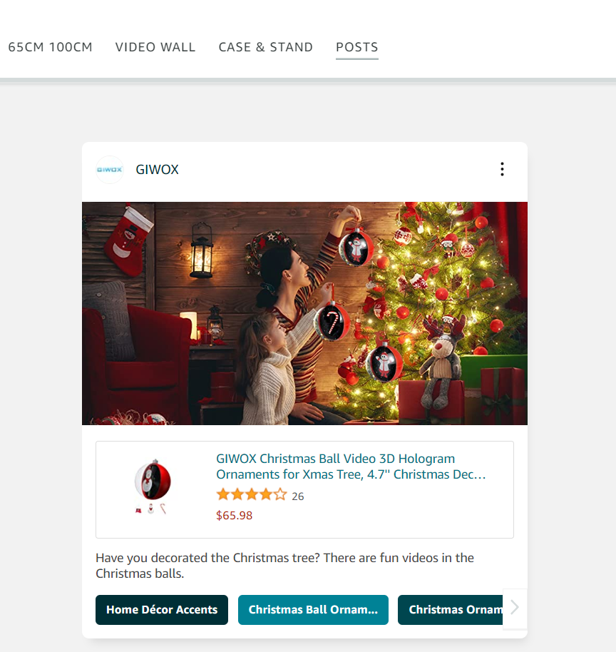Viewport: 616px width, 652px height.
Task: Click the Home Décor Accents tag button
Action: [x=162, y=610]
